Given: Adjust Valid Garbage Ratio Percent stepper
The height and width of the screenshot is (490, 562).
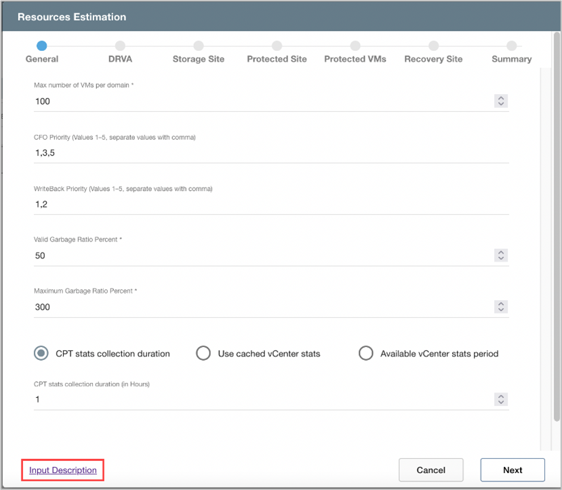Looking at the screenshot, I should (x=501, y=256).
